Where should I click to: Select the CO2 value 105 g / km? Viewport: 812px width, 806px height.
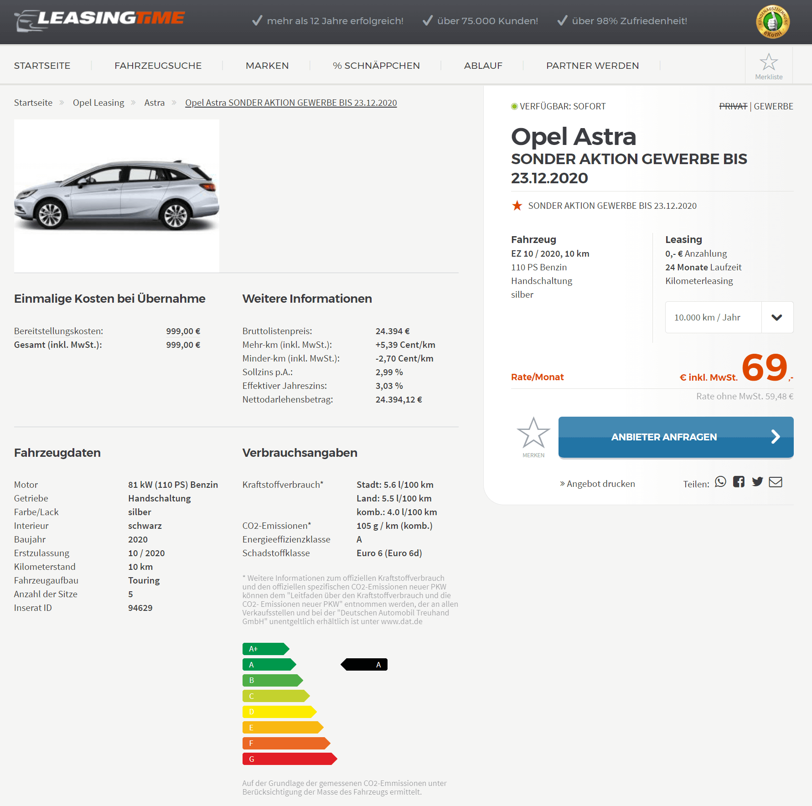pos(394,526)
